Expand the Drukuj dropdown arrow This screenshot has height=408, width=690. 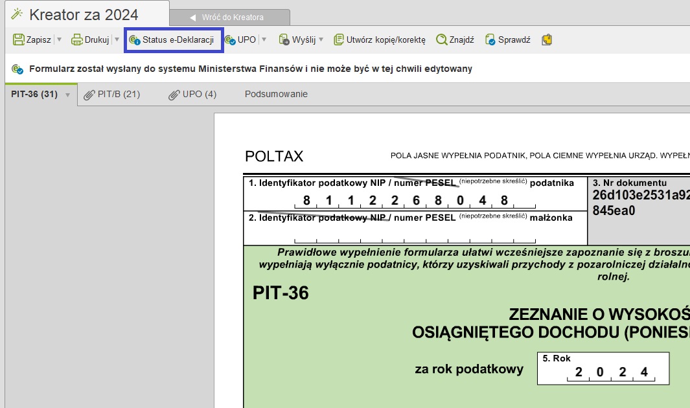(117, 40)
